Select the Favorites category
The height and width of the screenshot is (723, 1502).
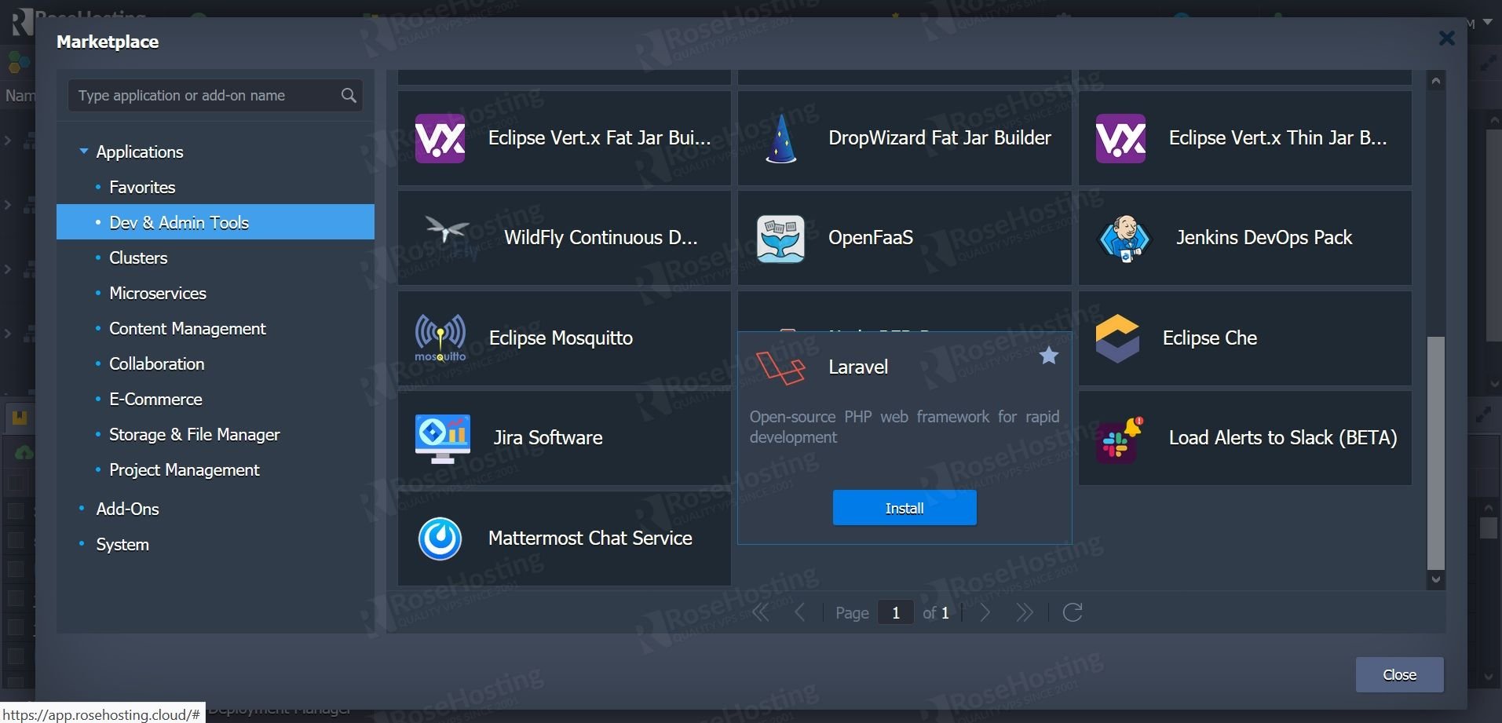point(142,187)
